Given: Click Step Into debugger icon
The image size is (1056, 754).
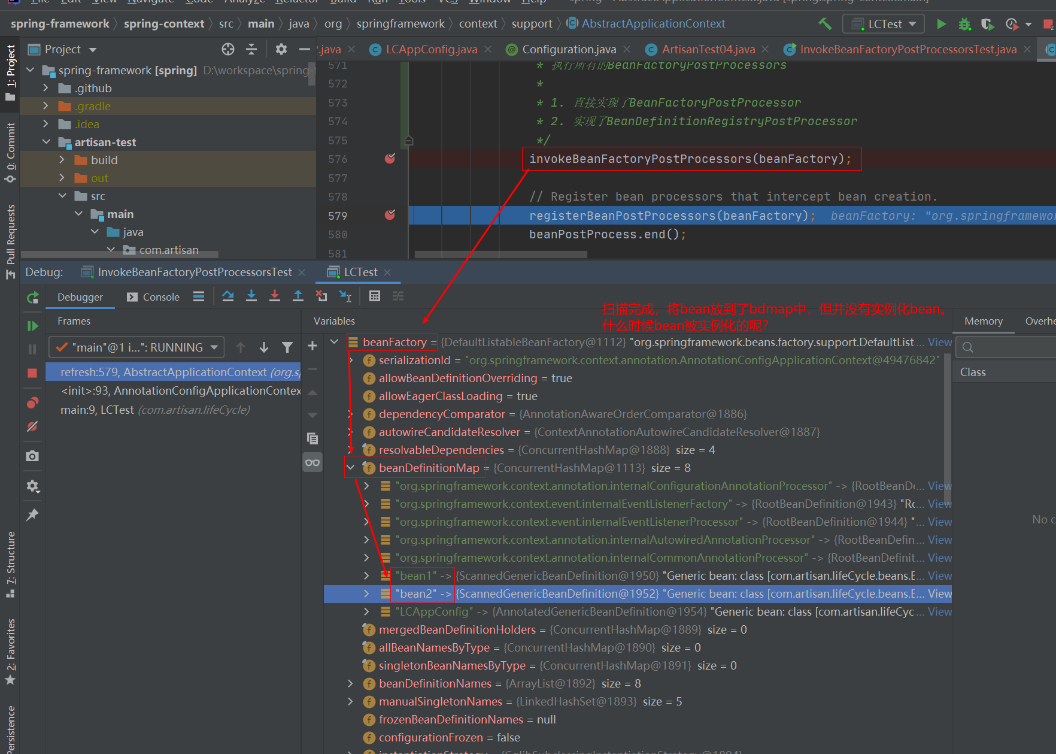Looking at the screenshot, I should [x=251, y=296].
